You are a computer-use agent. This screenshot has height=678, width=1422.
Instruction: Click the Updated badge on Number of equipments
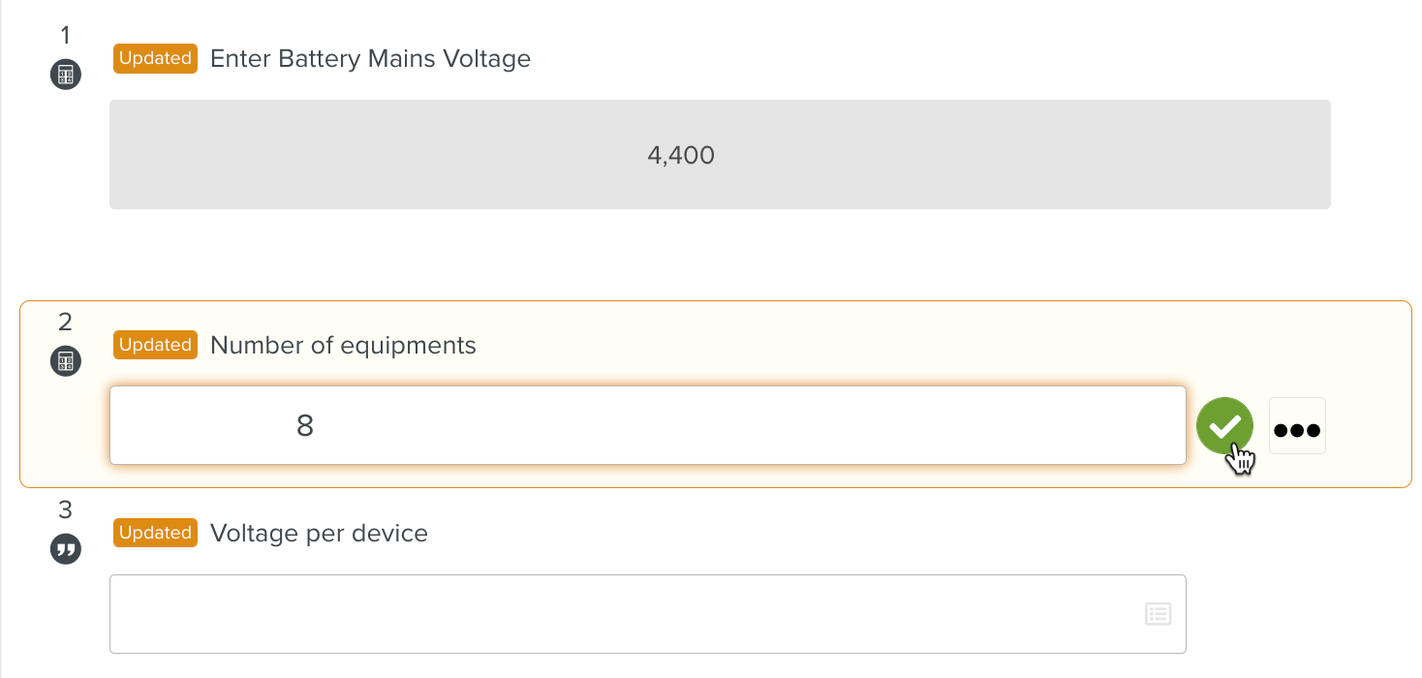155,345
